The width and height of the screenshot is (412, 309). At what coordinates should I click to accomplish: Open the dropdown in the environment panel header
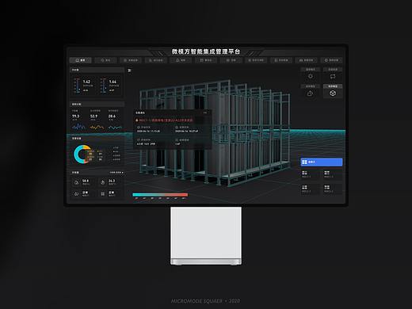116,173
